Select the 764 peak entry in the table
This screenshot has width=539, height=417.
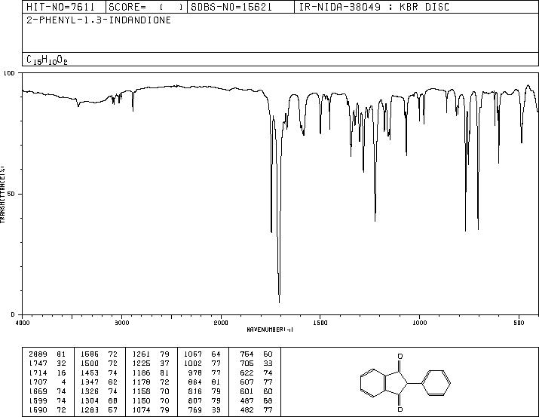pyautogui.click(x=256, y=354)
